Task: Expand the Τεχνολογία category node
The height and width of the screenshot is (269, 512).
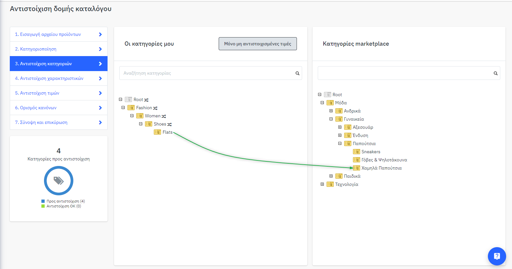Action: (x=322, y=184)
